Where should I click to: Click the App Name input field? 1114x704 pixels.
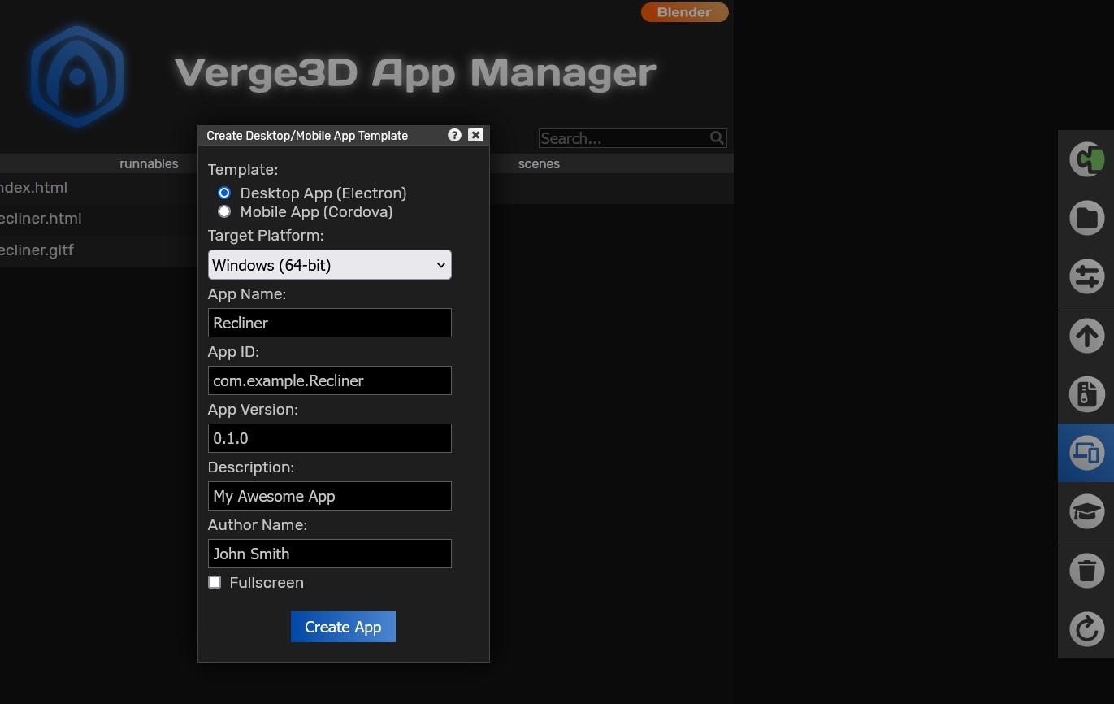330,323
